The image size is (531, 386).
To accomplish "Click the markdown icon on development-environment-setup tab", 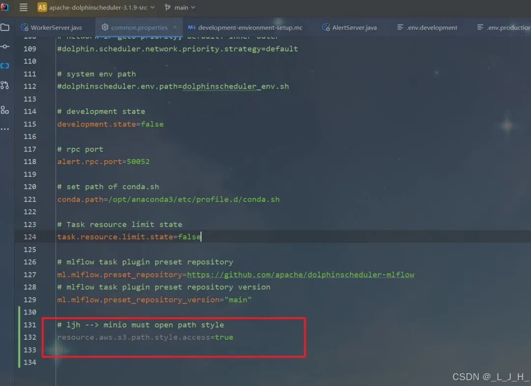I will 192,28.
